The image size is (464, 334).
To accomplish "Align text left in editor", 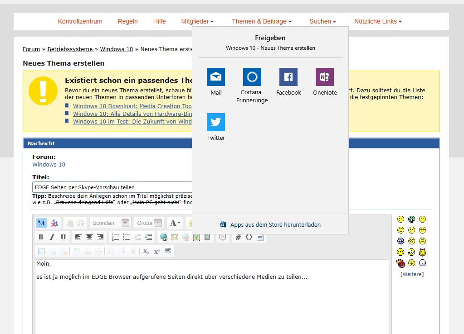I will tap(78, 237).
